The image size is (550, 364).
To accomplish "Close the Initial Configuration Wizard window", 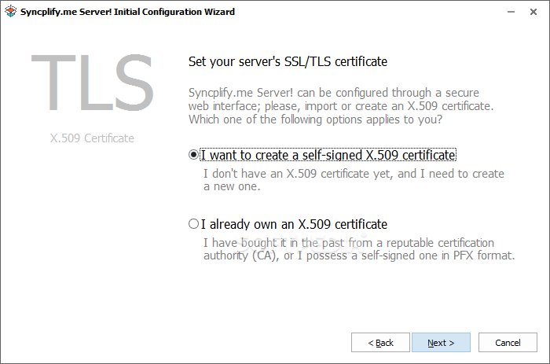I will [530, 12].
